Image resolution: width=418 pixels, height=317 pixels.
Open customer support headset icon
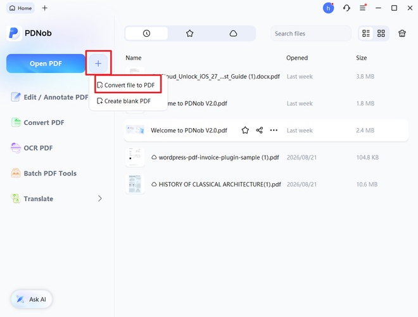[x=346, y=8]
